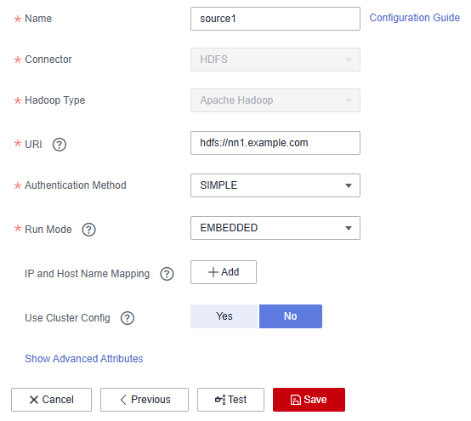Open the Configuration Guide link
This screenshot has height=421, width=471.
tap(415, 18)
